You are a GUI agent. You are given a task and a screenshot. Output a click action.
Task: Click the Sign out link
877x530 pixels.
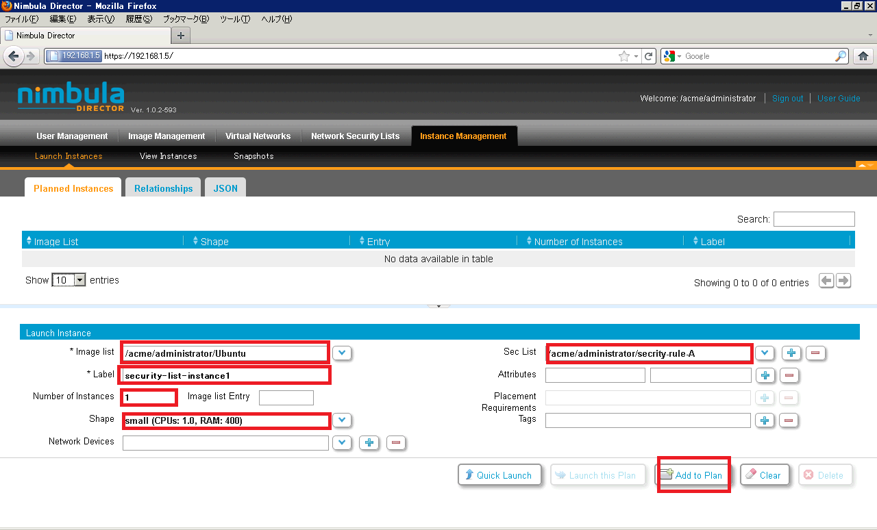(x=787, y=99)
